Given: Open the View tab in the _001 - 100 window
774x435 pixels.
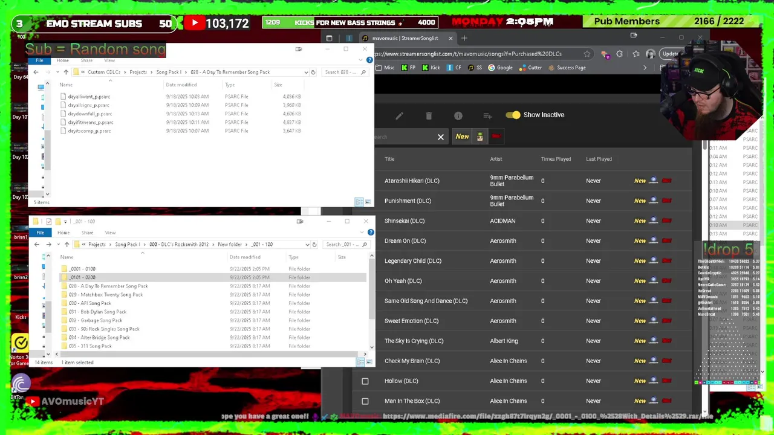Looking at the screenshot, I should [x=110, y=233].
